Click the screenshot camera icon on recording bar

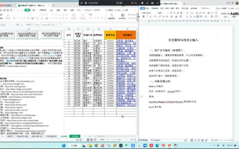[153, 3]
